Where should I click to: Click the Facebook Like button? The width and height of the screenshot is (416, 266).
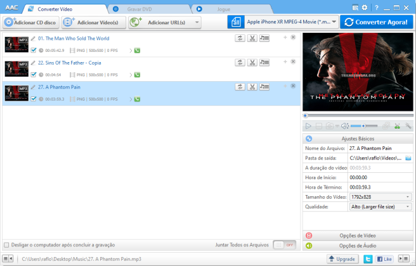[x=384, y=259]
